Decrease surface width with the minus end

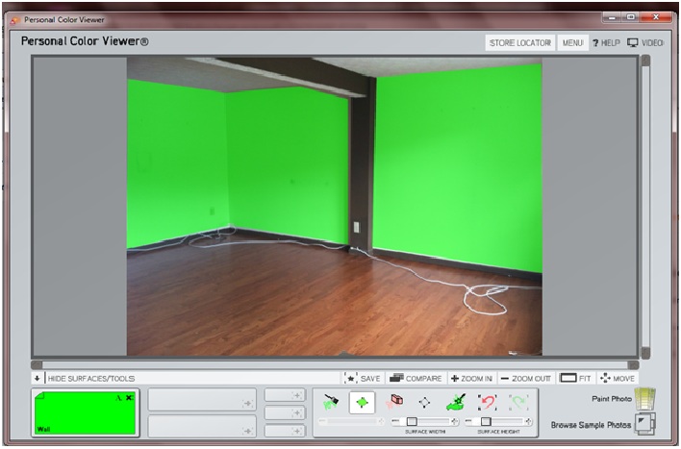(x=394, y=421)
